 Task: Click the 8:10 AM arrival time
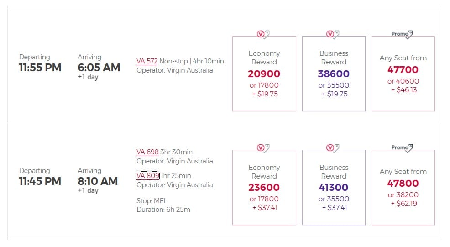[x=98, y=181]
